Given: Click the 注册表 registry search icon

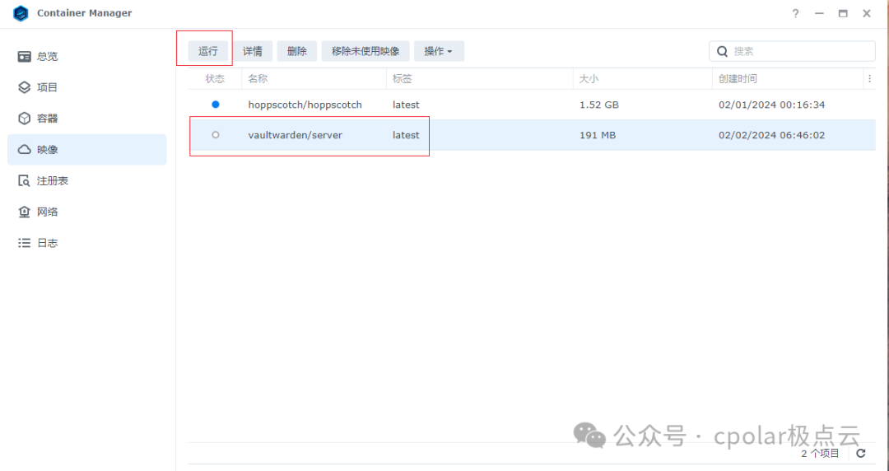Looking at the screenshot, I should [25, 181].
